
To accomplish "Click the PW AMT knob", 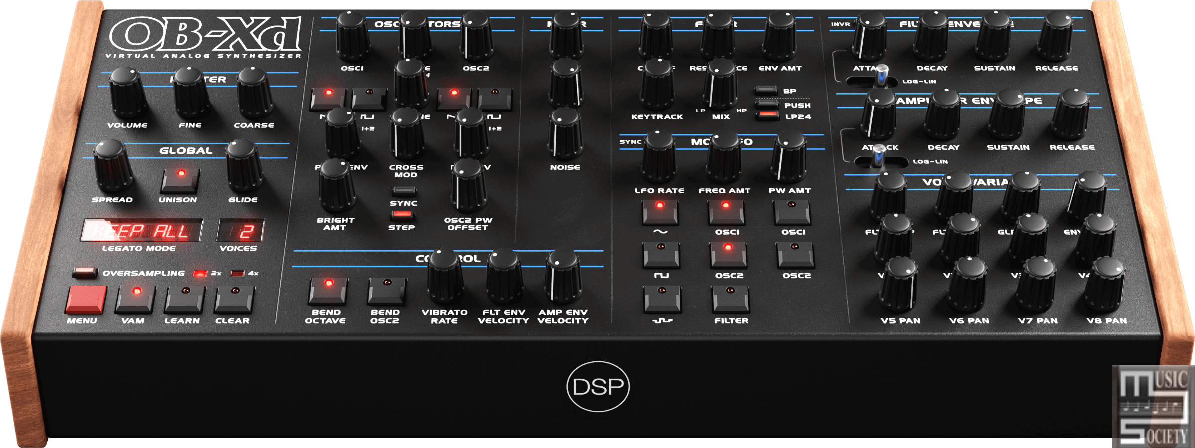I will point(789,157).
